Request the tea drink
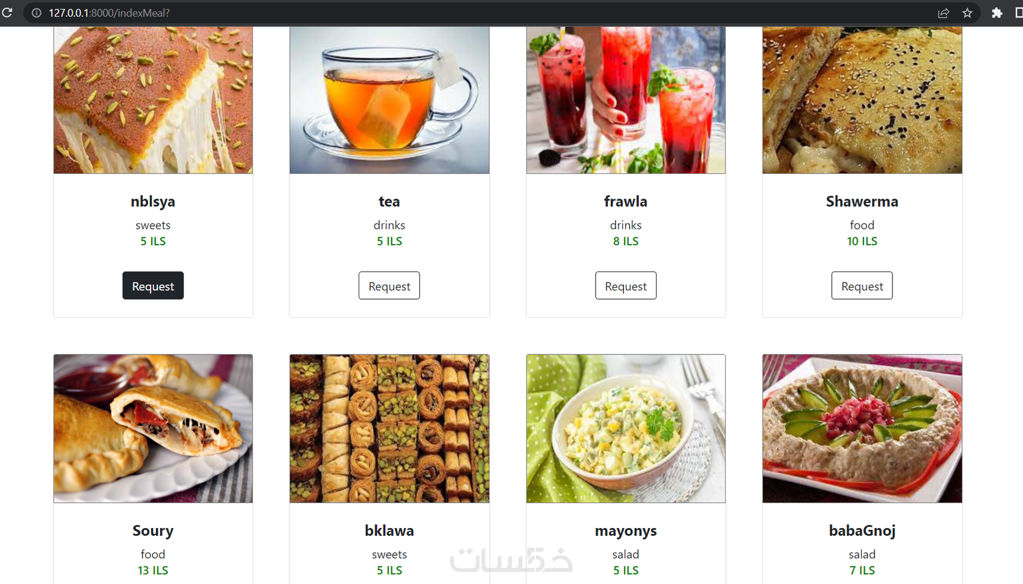The image size is (1023, 584). tap(389, 285)
